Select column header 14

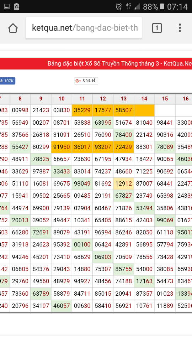144,99
